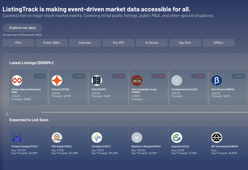The height and width of the screenshot is (170, 248).
Task: Open the SPACs quick link
Action: (x=218, y=43)
